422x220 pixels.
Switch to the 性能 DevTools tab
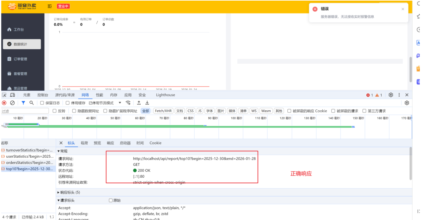tap(100, 95)
